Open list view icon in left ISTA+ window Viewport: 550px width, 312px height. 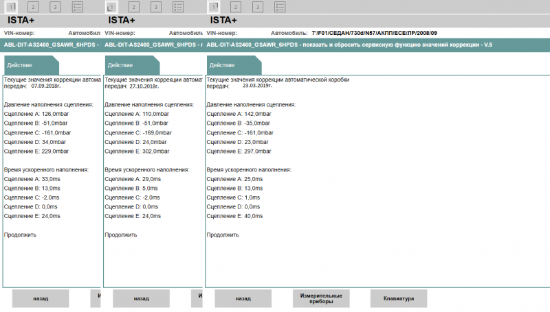[x=77, y=7]
